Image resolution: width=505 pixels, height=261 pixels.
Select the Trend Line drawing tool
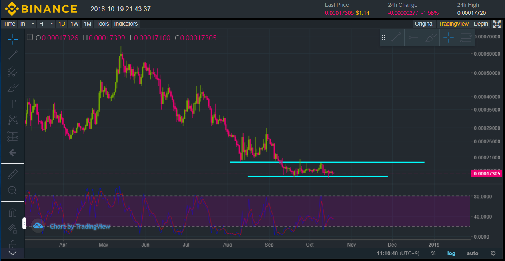[13, 55]
